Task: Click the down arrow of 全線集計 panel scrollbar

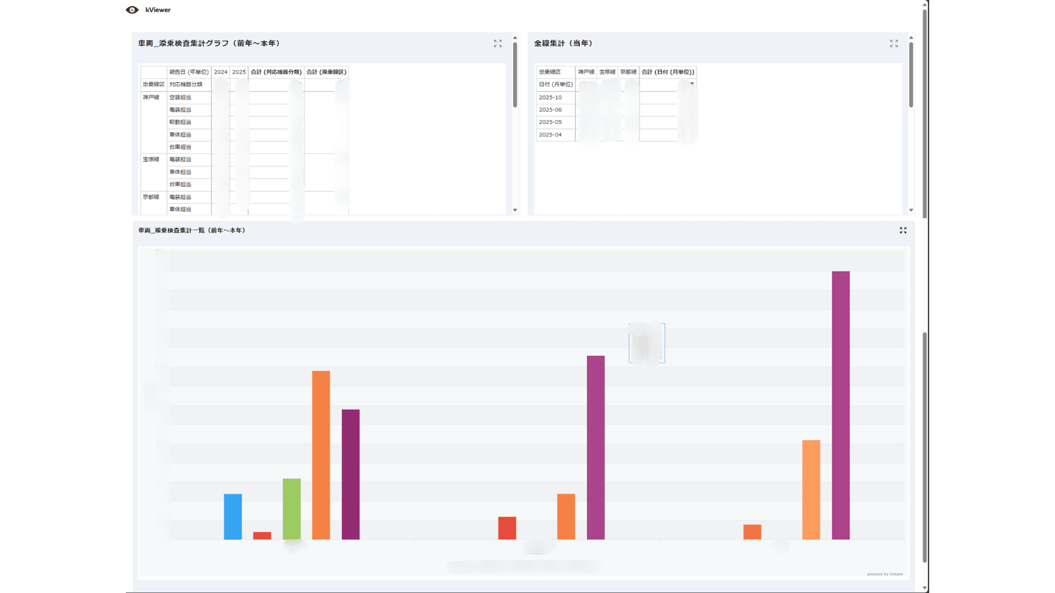Action: pyautogui.click(x=911, y=210)
